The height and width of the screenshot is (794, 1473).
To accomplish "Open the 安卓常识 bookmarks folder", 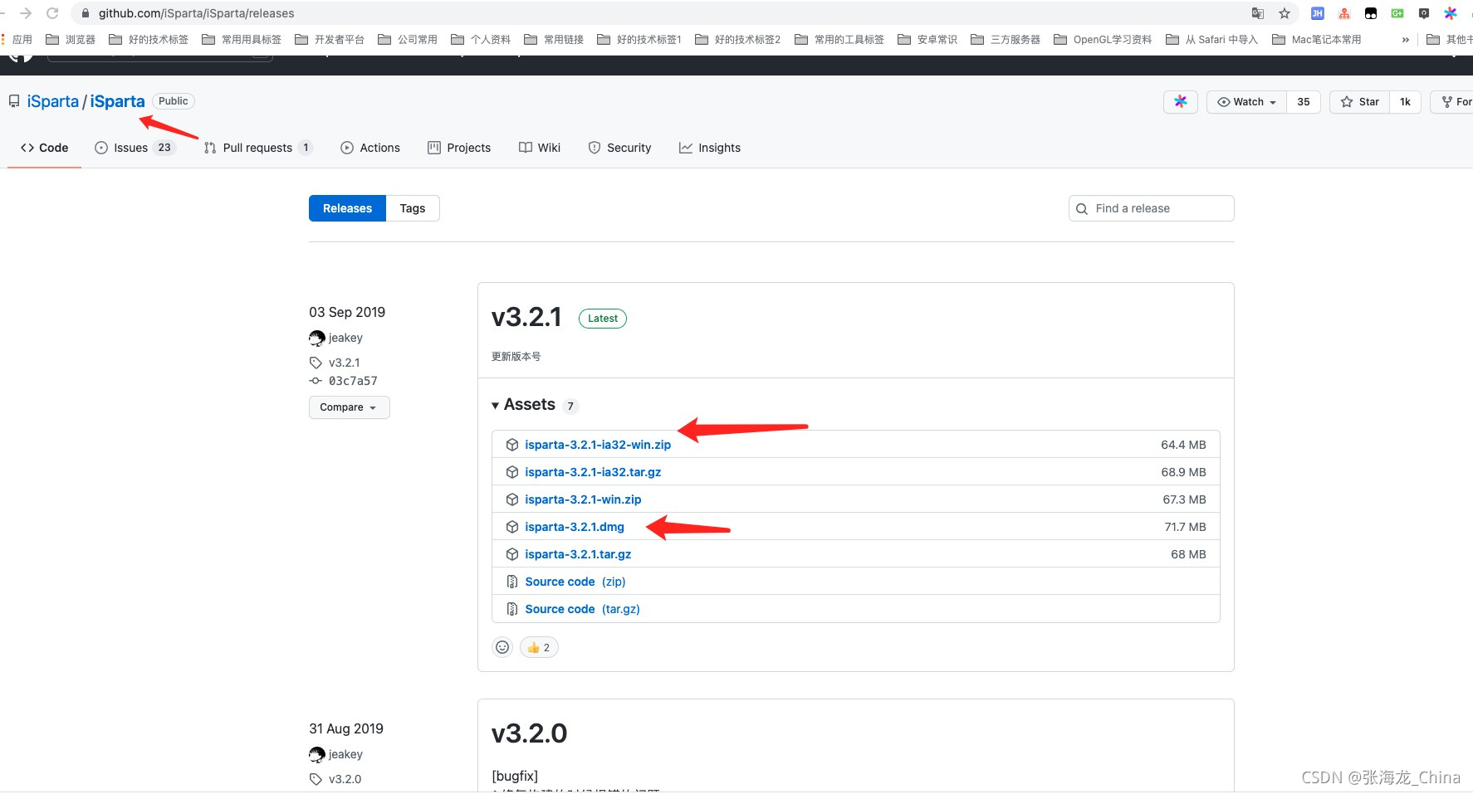I will [927, 39].
